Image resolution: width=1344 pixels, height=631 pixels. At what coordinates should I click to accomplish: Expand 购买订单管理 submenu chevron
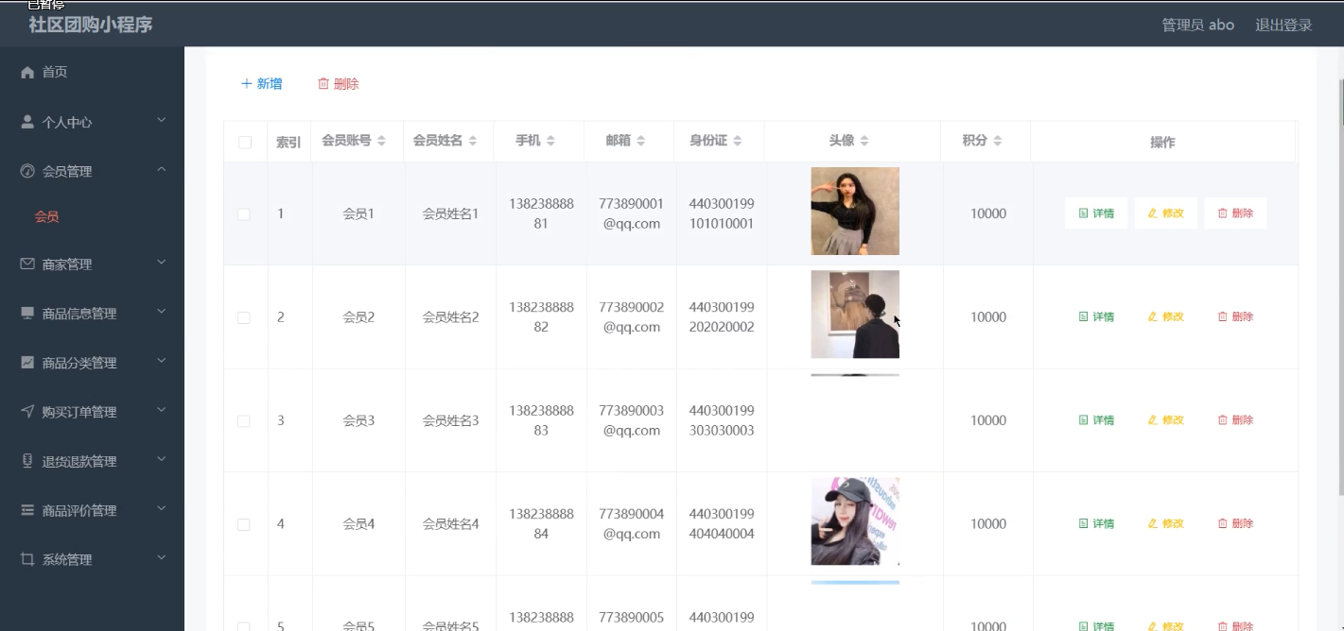pyautogui.click(x=161, y=410)
